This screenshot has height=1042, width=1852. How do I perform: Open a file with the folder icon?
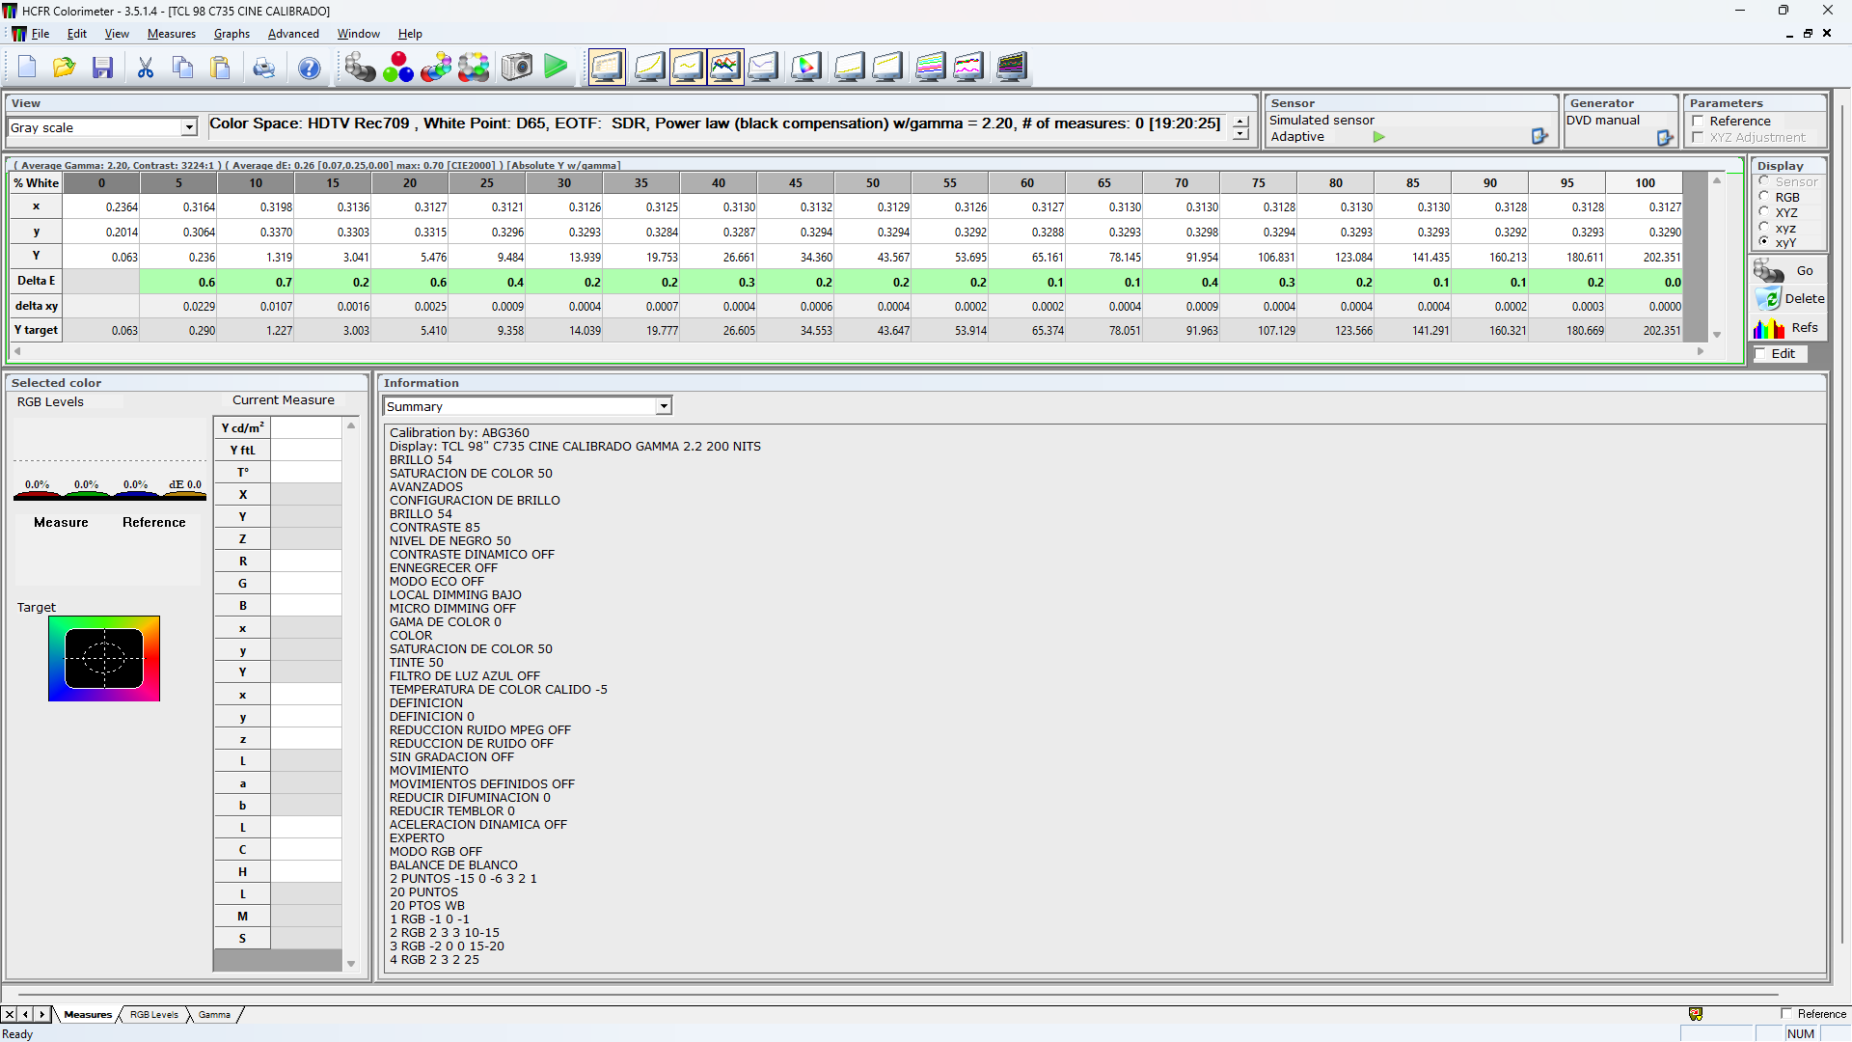click(x=65, y=68)
